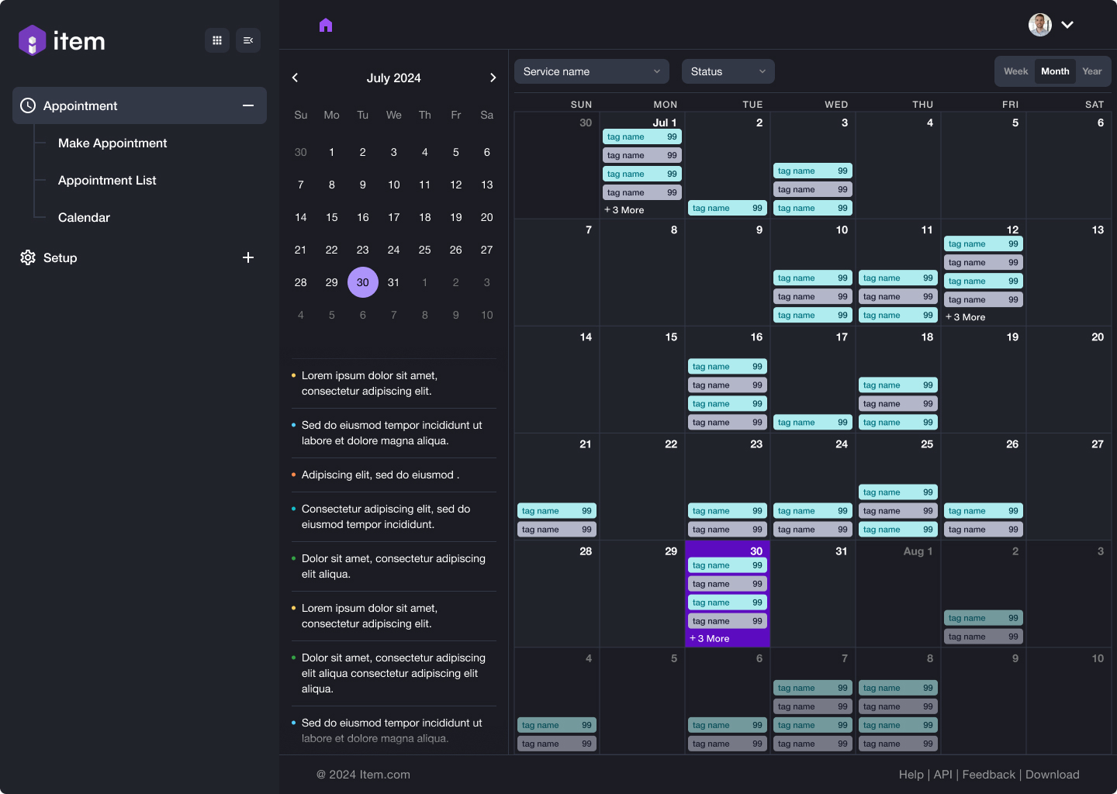Click the purple home icon

click(326, 26)
